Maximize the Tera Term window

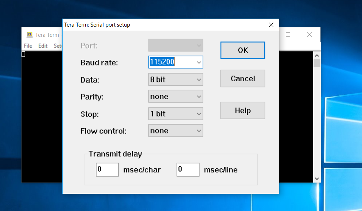(288, 35)
